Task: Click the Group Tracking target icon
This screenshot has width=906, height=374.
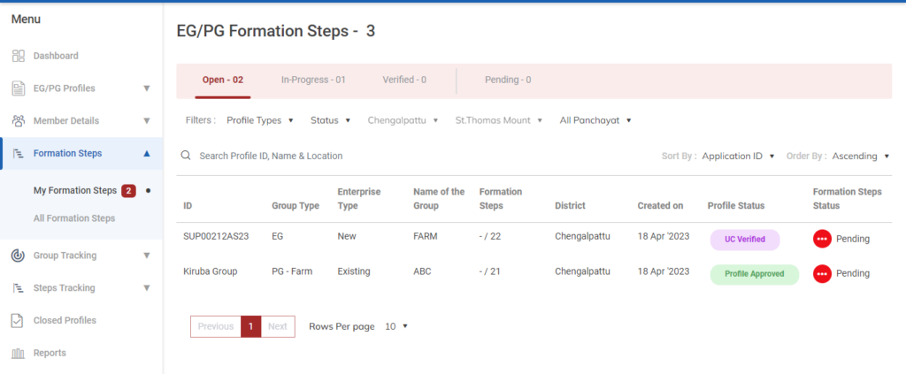Action: point(18,256)
